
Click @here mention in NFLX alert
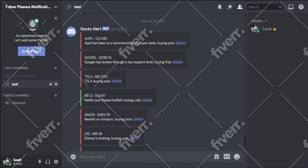click(x=147, y=100)
